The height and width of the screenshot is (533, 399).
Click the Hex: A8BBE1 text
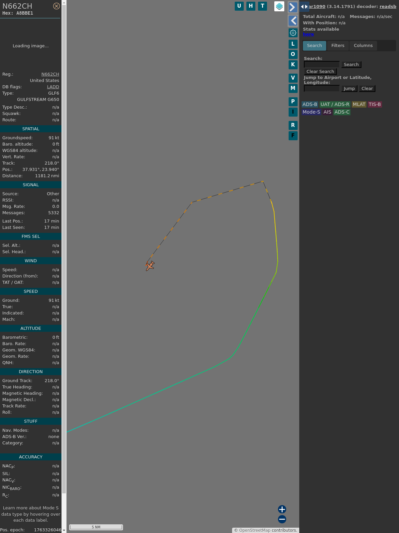pyautogui.click(x=18, y=13)
